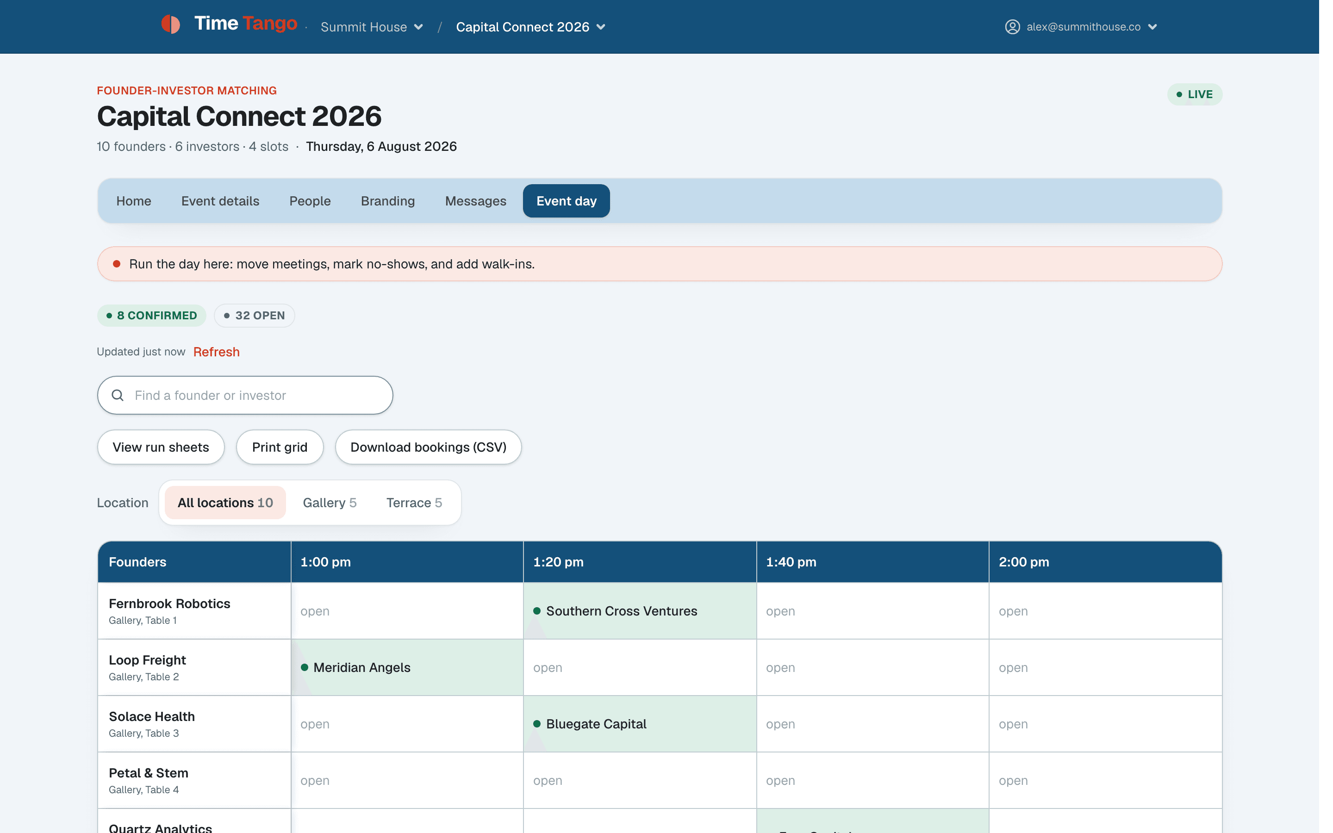Screen dimensions: 1333x833
Task: Open Meridian Angels meeting for Loop Freight
Action: (x=407, y=667)
